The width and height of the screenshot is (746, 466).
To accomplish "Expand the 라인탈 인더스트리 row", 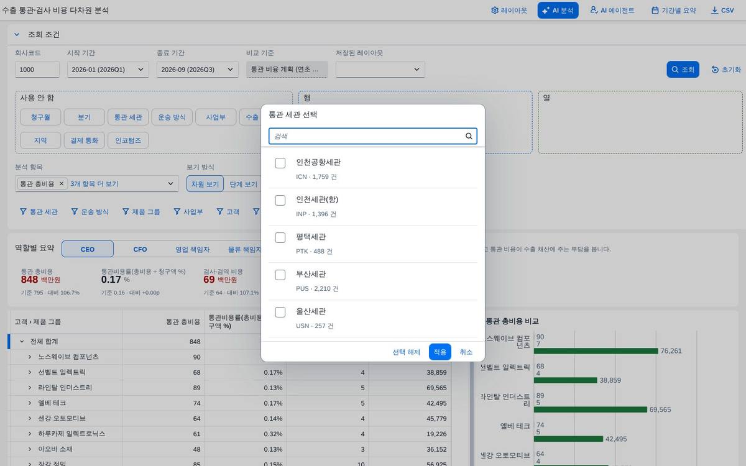I will point(29,388).
